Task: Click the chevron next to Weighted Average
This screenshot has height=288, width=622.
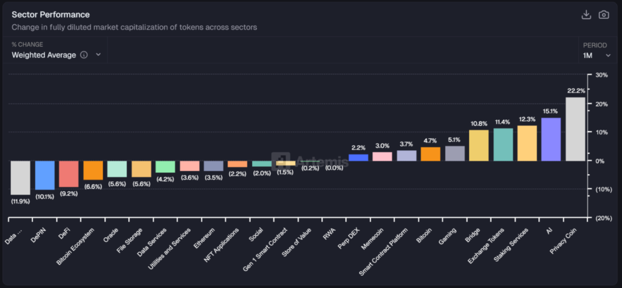Action: (98, 55)
